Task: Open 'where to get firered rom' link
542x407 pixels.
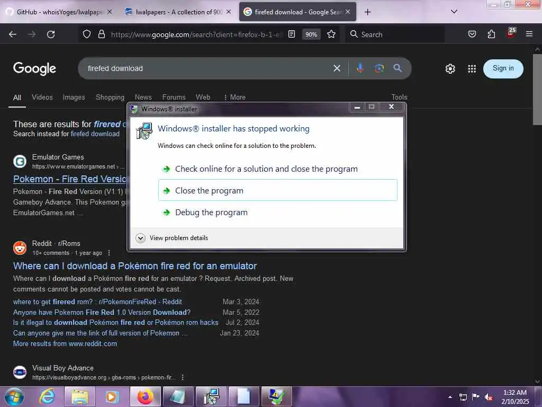Action: [x=97, y=302]
